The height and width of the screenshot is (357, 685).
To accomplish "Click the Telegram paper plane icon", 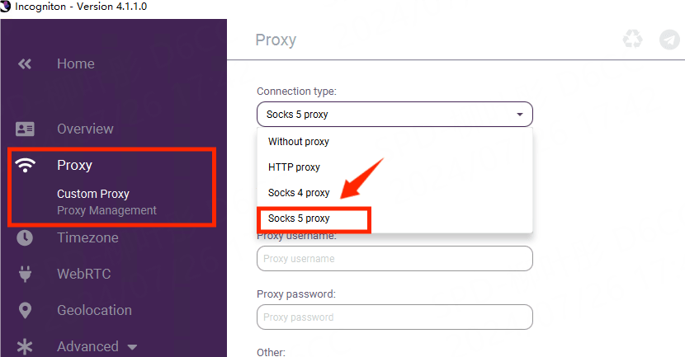I will coord(669,40).
